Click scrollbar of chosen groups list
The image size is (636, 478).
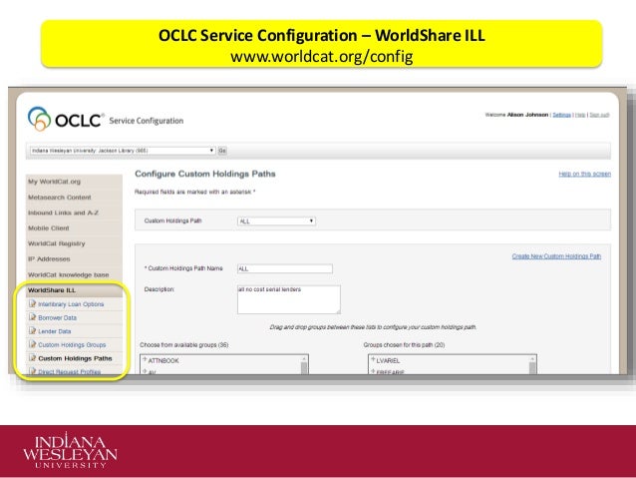tap(532, 364)
